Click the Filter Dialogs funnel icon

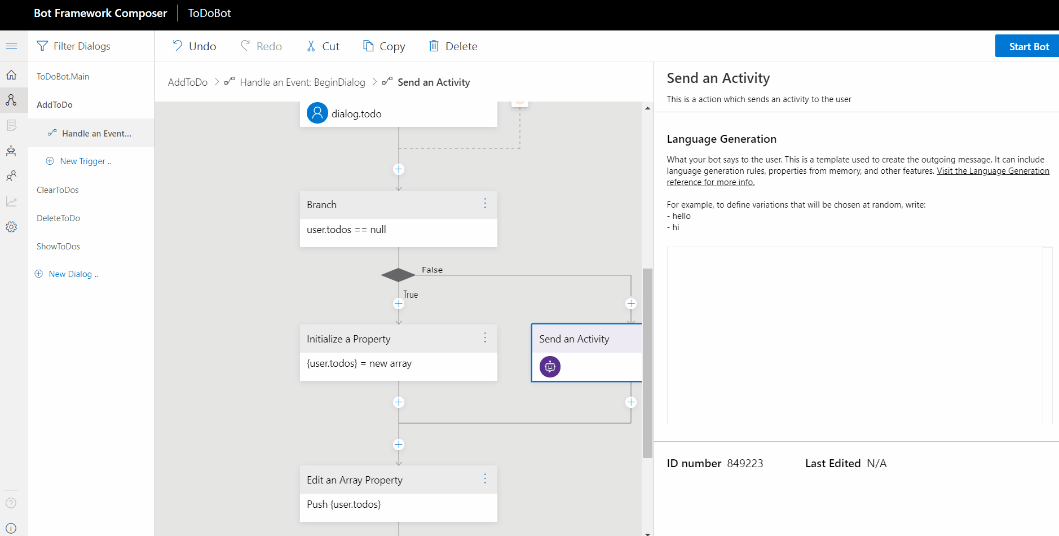click(42, 46)
